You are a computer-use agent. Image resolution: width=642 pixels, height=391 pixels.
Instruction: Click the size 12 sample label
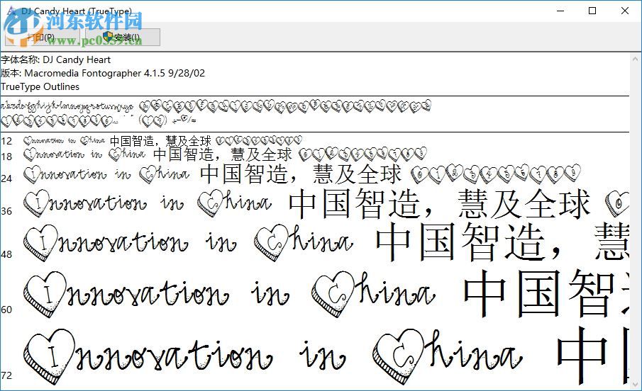click(6, 142)
